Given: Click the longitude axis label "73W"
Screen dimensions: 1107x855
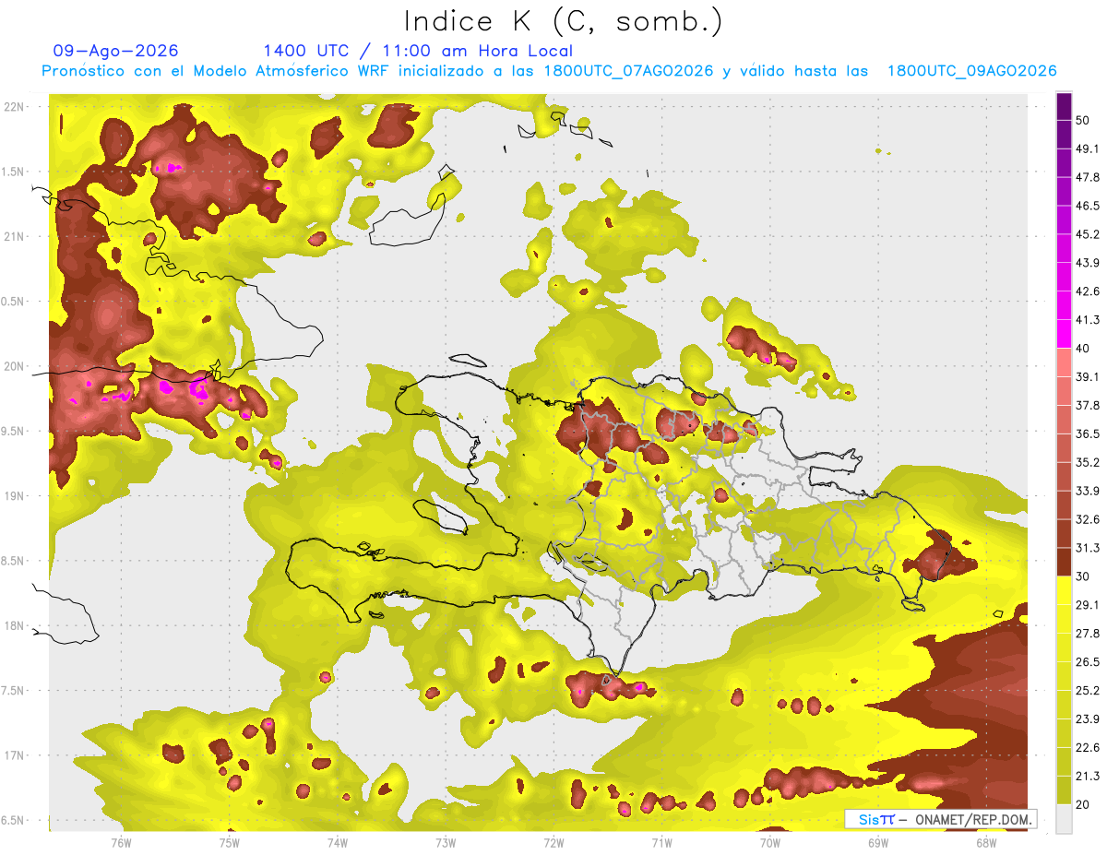Looking at the screenshot, I should click(x=446, y=842).
